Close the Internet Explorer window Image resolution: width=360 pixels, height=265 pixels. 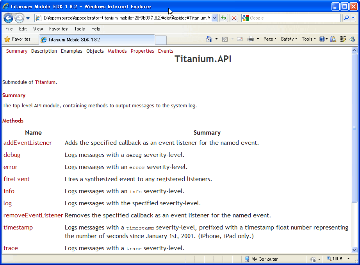(353, 6)
